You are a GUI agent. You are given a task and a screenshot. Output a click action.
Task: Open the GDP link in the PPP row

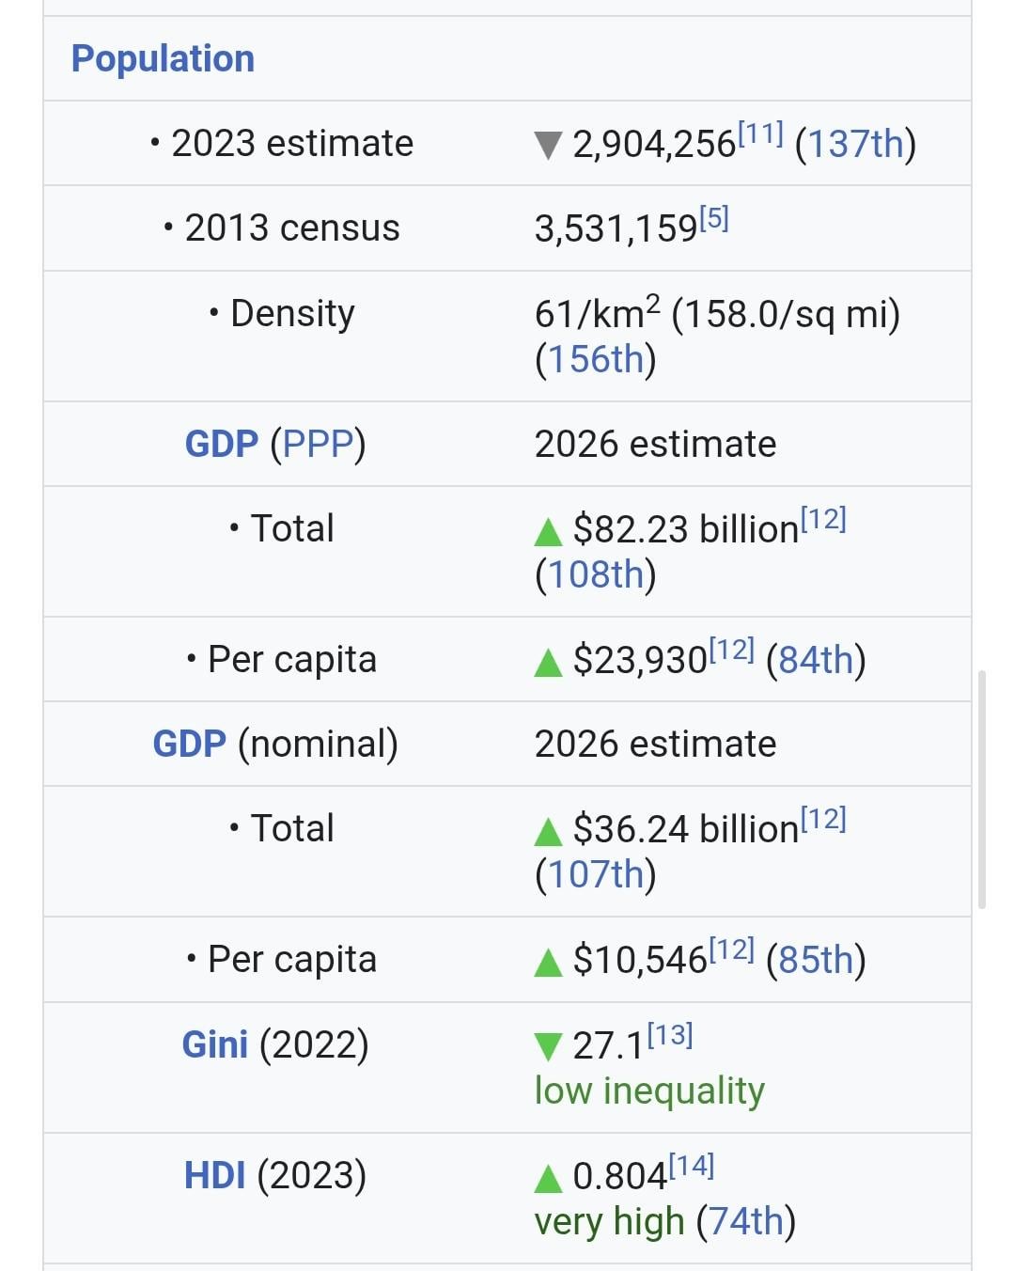click(x=221, y=444)
